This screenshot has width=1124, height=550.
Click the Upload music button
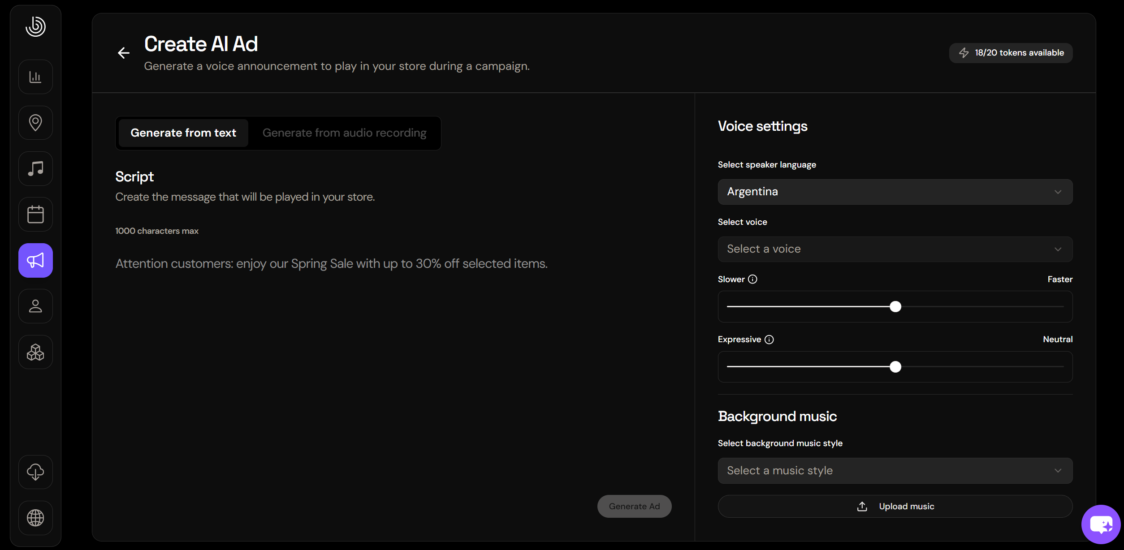tap(895, 507)
